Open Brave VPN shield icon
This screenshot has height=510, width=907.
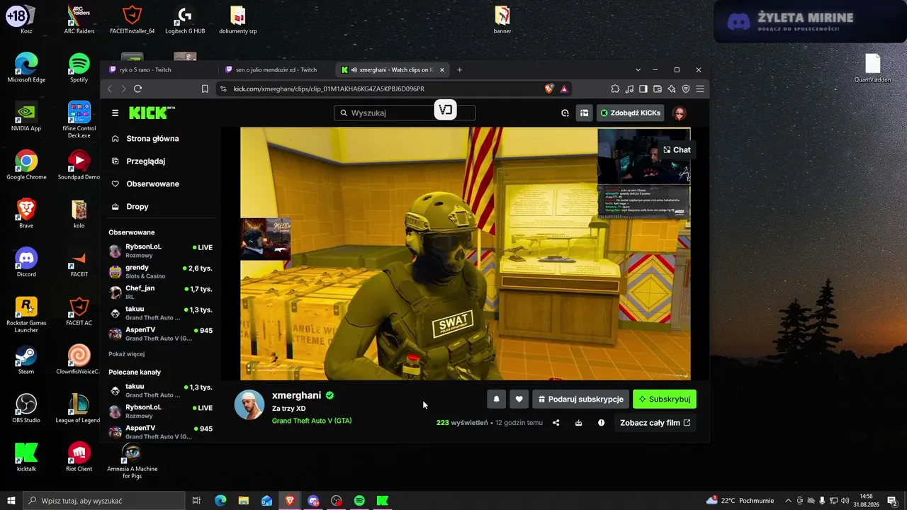pos(686,89)
